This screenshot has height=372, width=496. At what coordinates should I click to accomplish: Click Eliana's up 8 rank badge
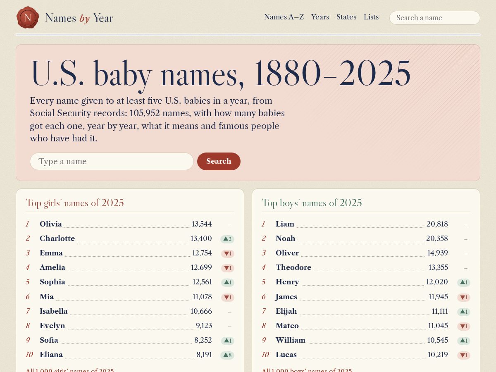(x=227, y=355)
